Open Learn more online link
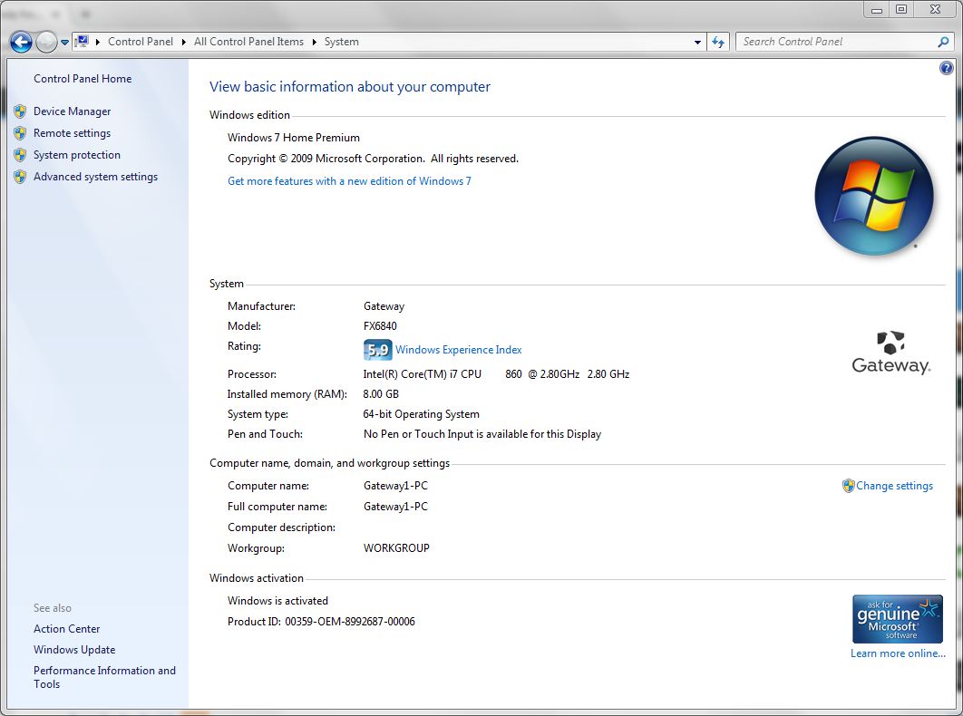The image size is (963, 716). tap(898, 653)
